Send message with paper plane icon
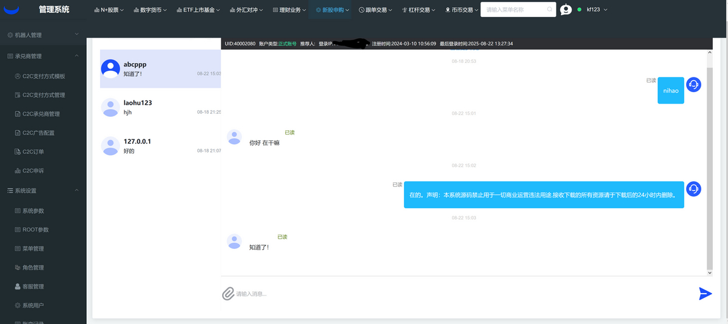 705,294
